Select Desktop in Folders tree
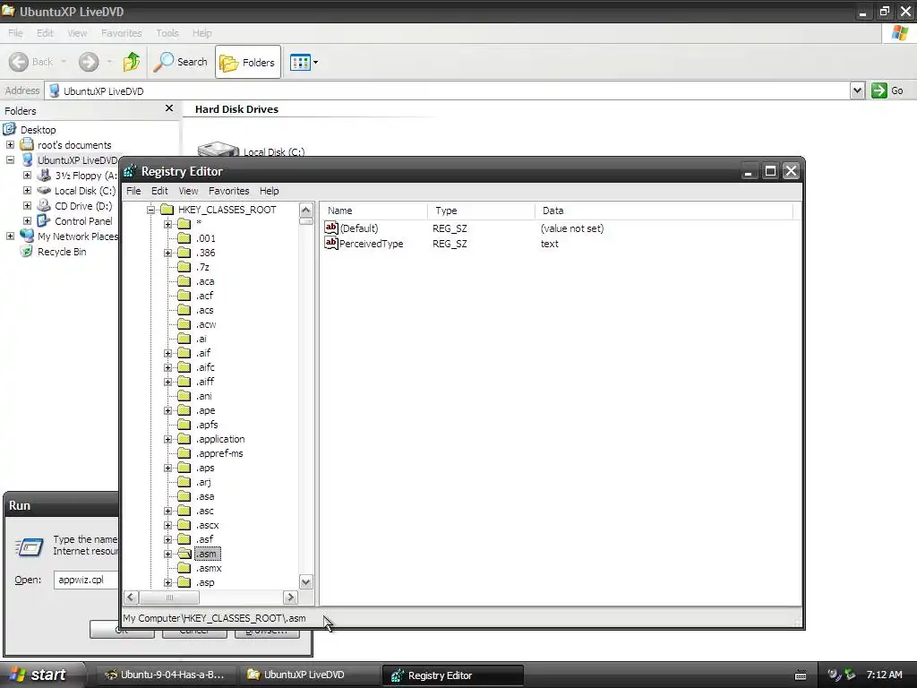Image resolution: width=917 pixels, height=688 pixels. click(x=38, y=129)
